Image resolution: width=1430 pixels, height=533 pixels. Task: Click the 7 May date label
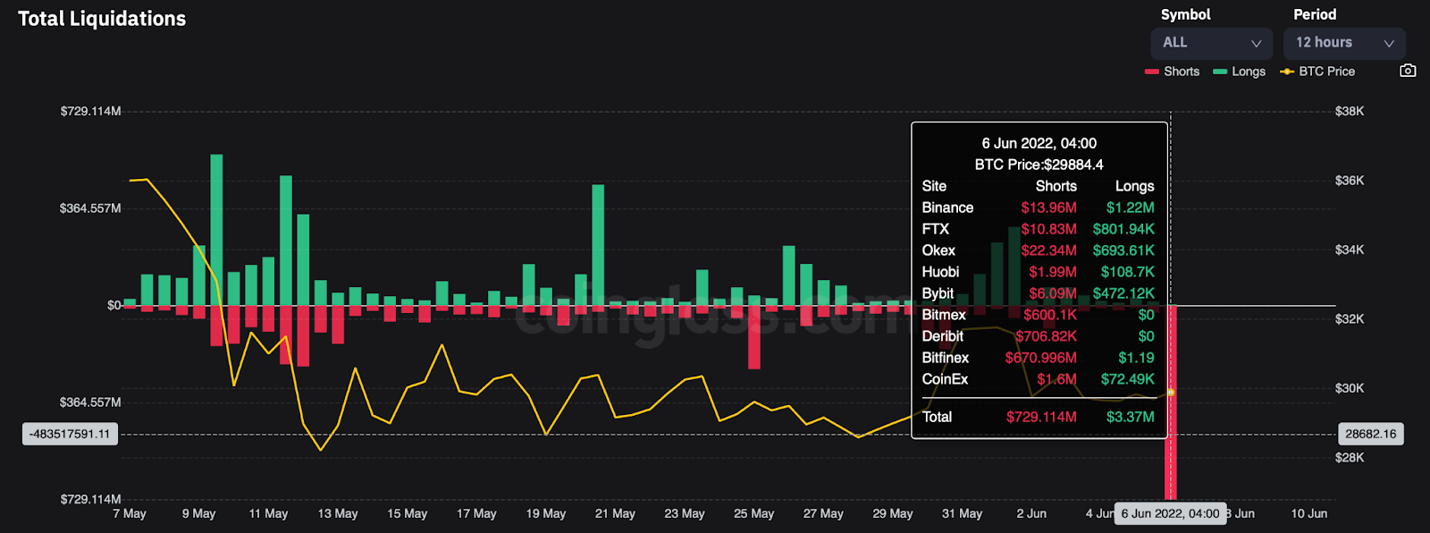click(130, 513)
